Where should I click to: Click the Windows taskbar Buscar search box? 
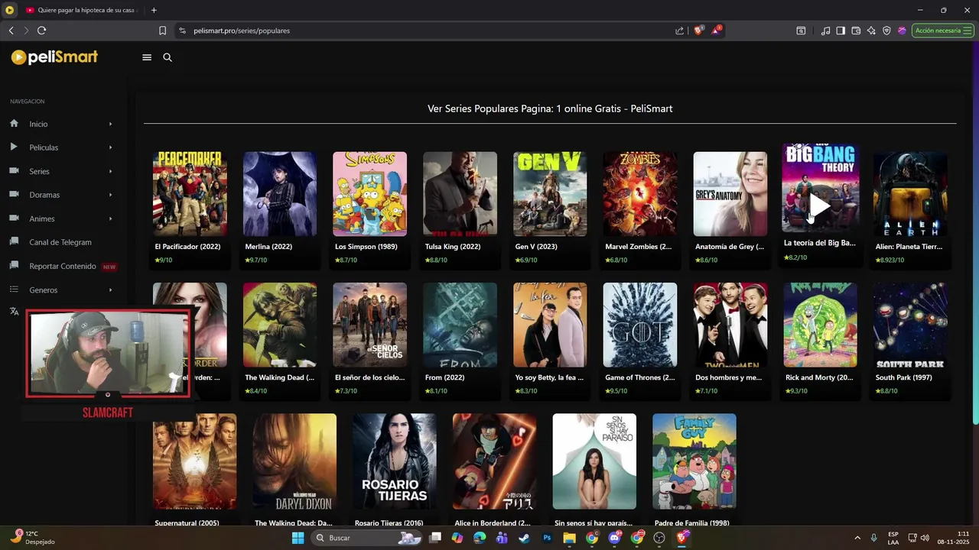pos(367,538)
